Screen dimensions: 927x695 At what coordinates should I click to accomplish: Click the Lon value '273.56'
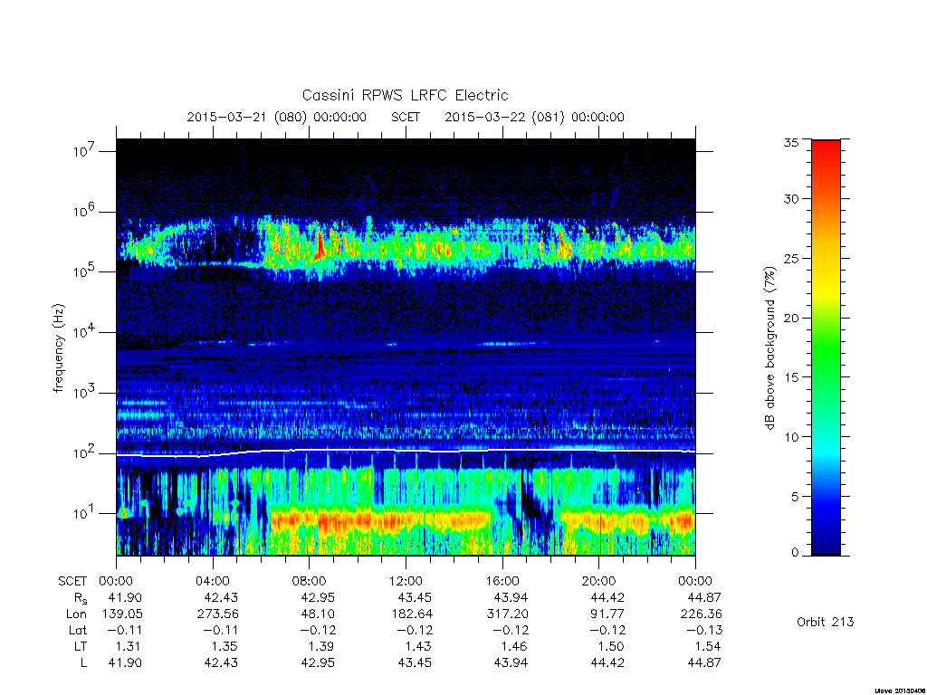coord(217,614)
